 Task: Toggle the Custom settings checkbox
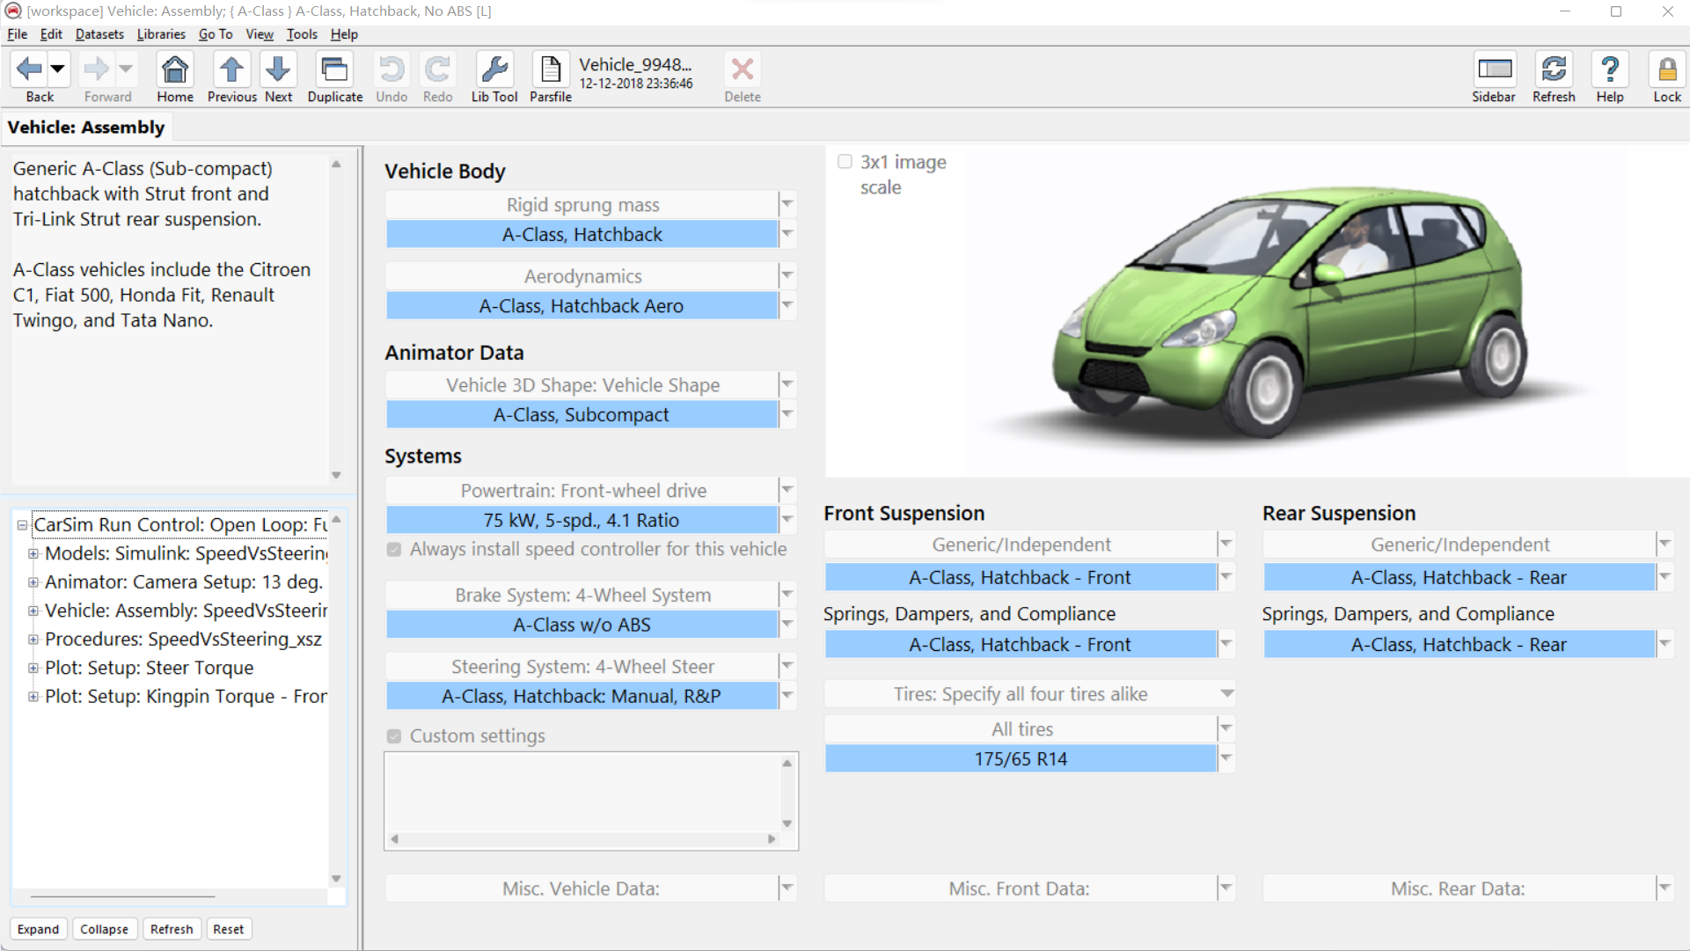pos(394,736)
